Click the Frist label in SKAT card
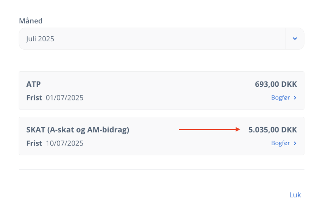322x218 pixels. pos(34,143)
